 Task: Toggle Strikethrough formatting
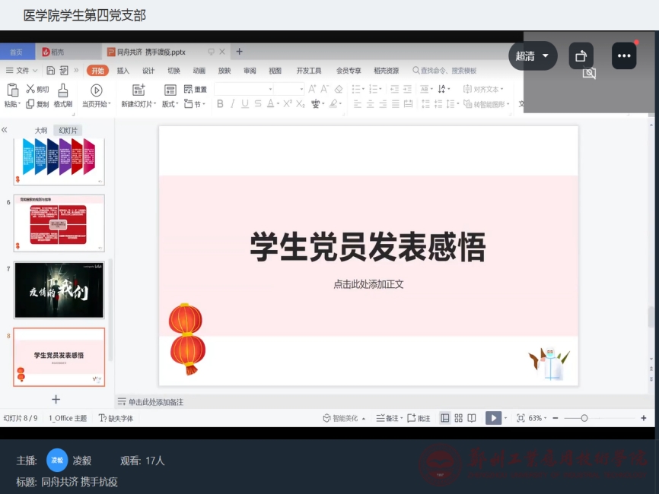click(x=258, y=103)
